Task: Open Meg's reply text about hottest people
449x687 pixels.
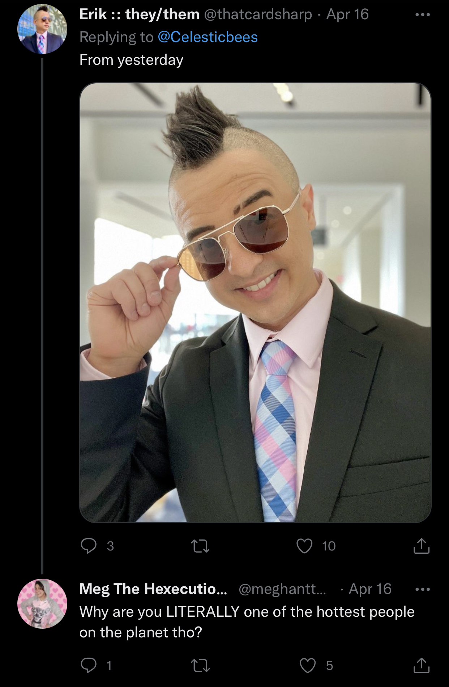Action: pos(247,622)
